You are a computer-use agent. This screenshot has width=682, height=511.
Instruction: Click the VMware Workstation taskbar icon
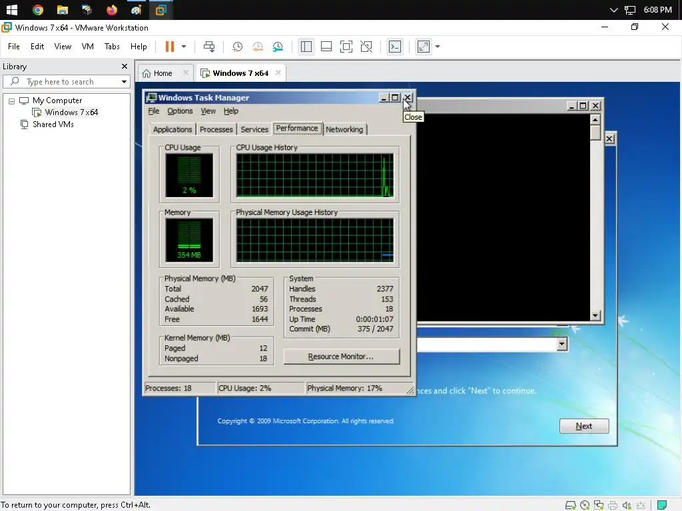tap(161, 9)
